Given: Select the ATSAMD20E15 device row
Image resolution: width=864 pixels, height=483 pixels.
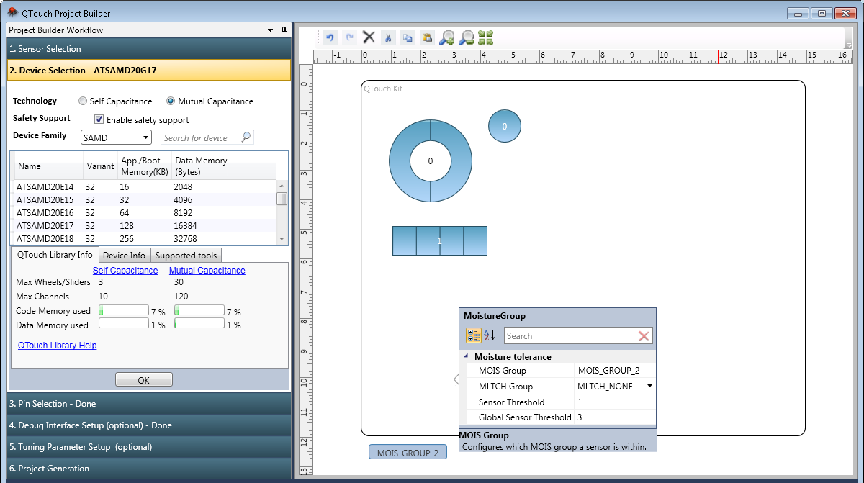Looking at the screenshot, I should click(x=145, y=200).
